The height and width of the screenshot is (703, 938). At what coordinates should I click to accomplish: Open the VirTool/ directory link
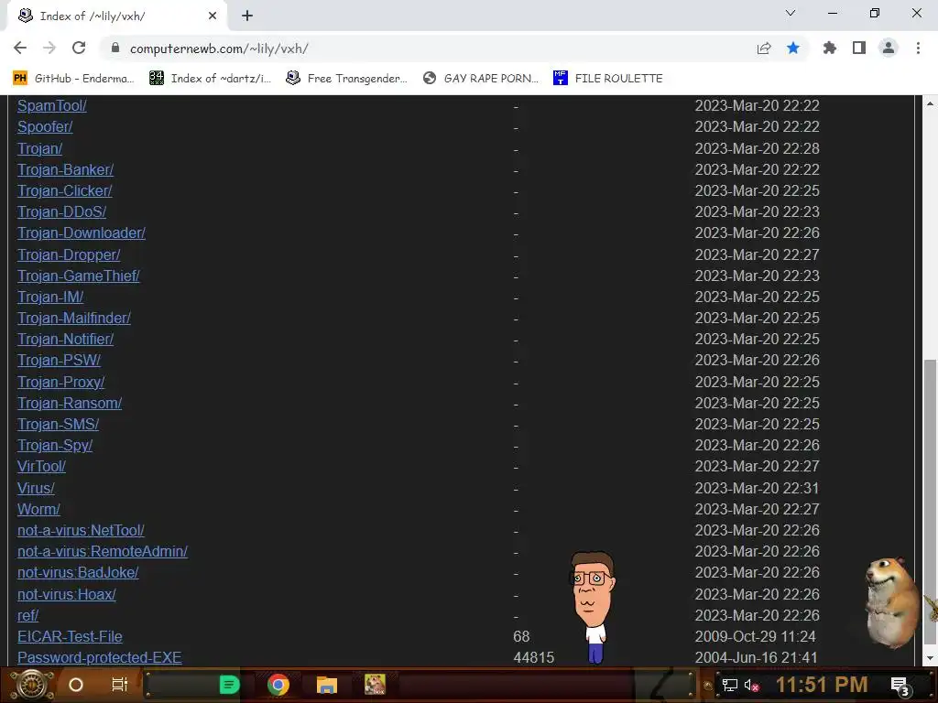[41, 466]
